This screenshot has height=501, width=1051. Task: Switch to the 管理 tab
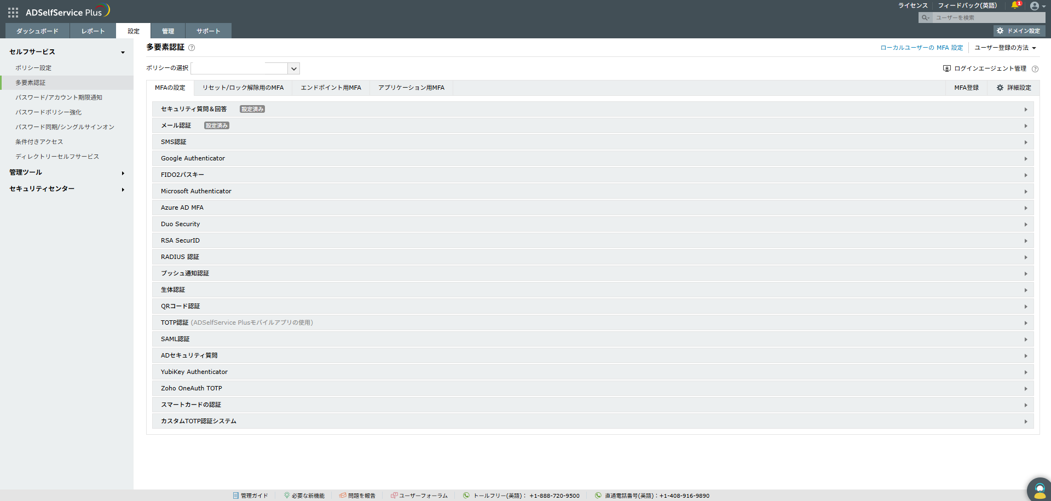click(x=168, y=31)
